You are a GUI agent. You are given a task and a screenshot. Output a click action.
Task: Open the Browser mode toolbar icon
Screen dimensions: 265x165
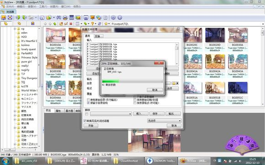click(4, 17)
